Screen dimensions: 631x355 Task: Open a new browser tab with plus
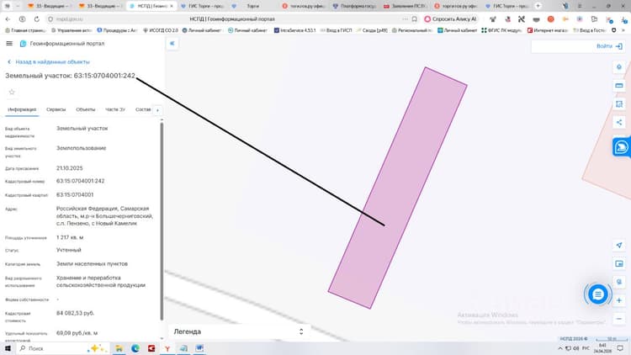[x=538, y=6]
